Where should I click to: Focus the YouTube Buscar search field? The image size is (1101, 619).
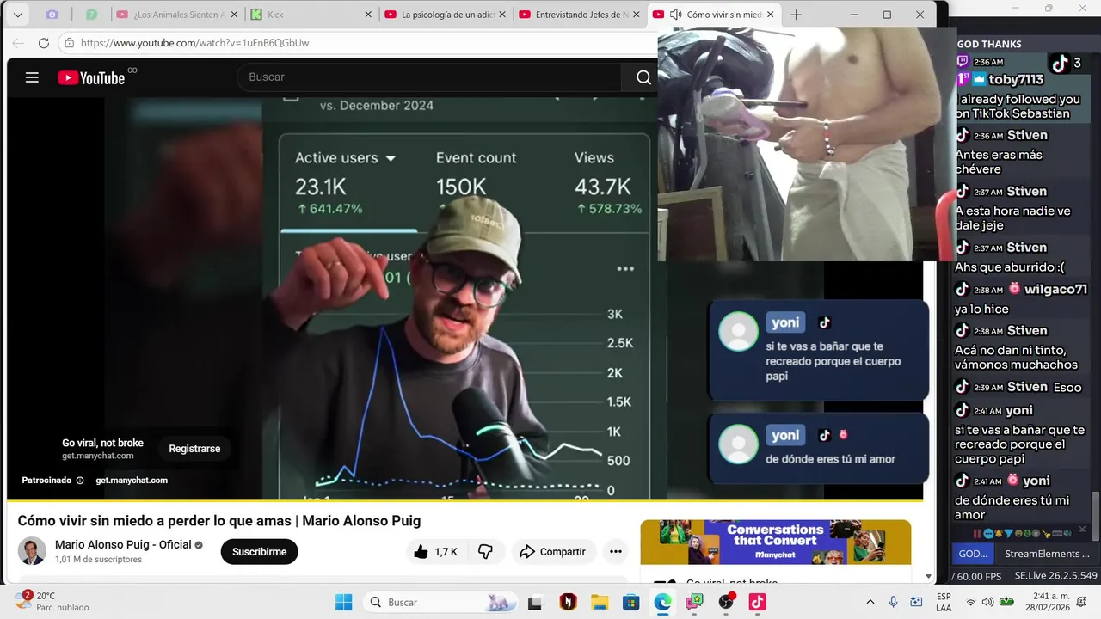[430, 77]
